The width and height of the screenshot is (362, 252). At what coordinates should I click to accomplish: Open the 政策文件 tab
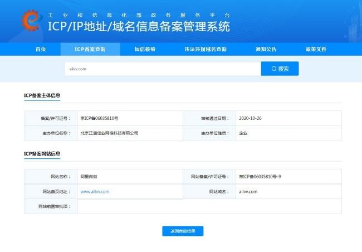point(316,49)
